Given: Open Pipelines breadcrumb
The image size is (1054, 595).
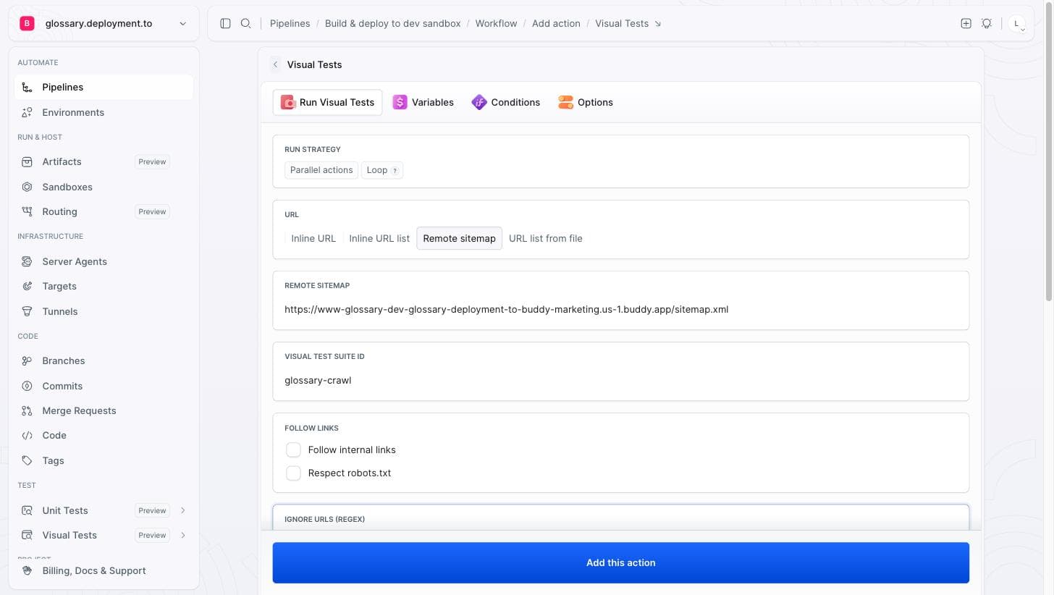Looking at the screenshot, I should pos(290,23).
